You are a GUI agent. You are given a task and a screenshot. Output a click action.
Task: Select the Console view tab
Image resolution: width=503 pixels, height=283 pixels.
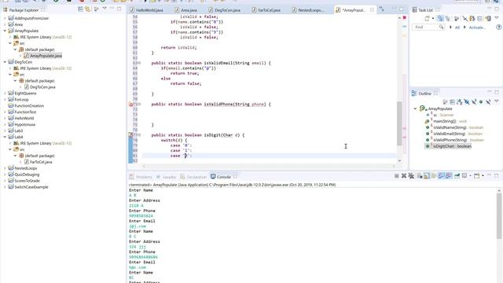coord(223,177)
